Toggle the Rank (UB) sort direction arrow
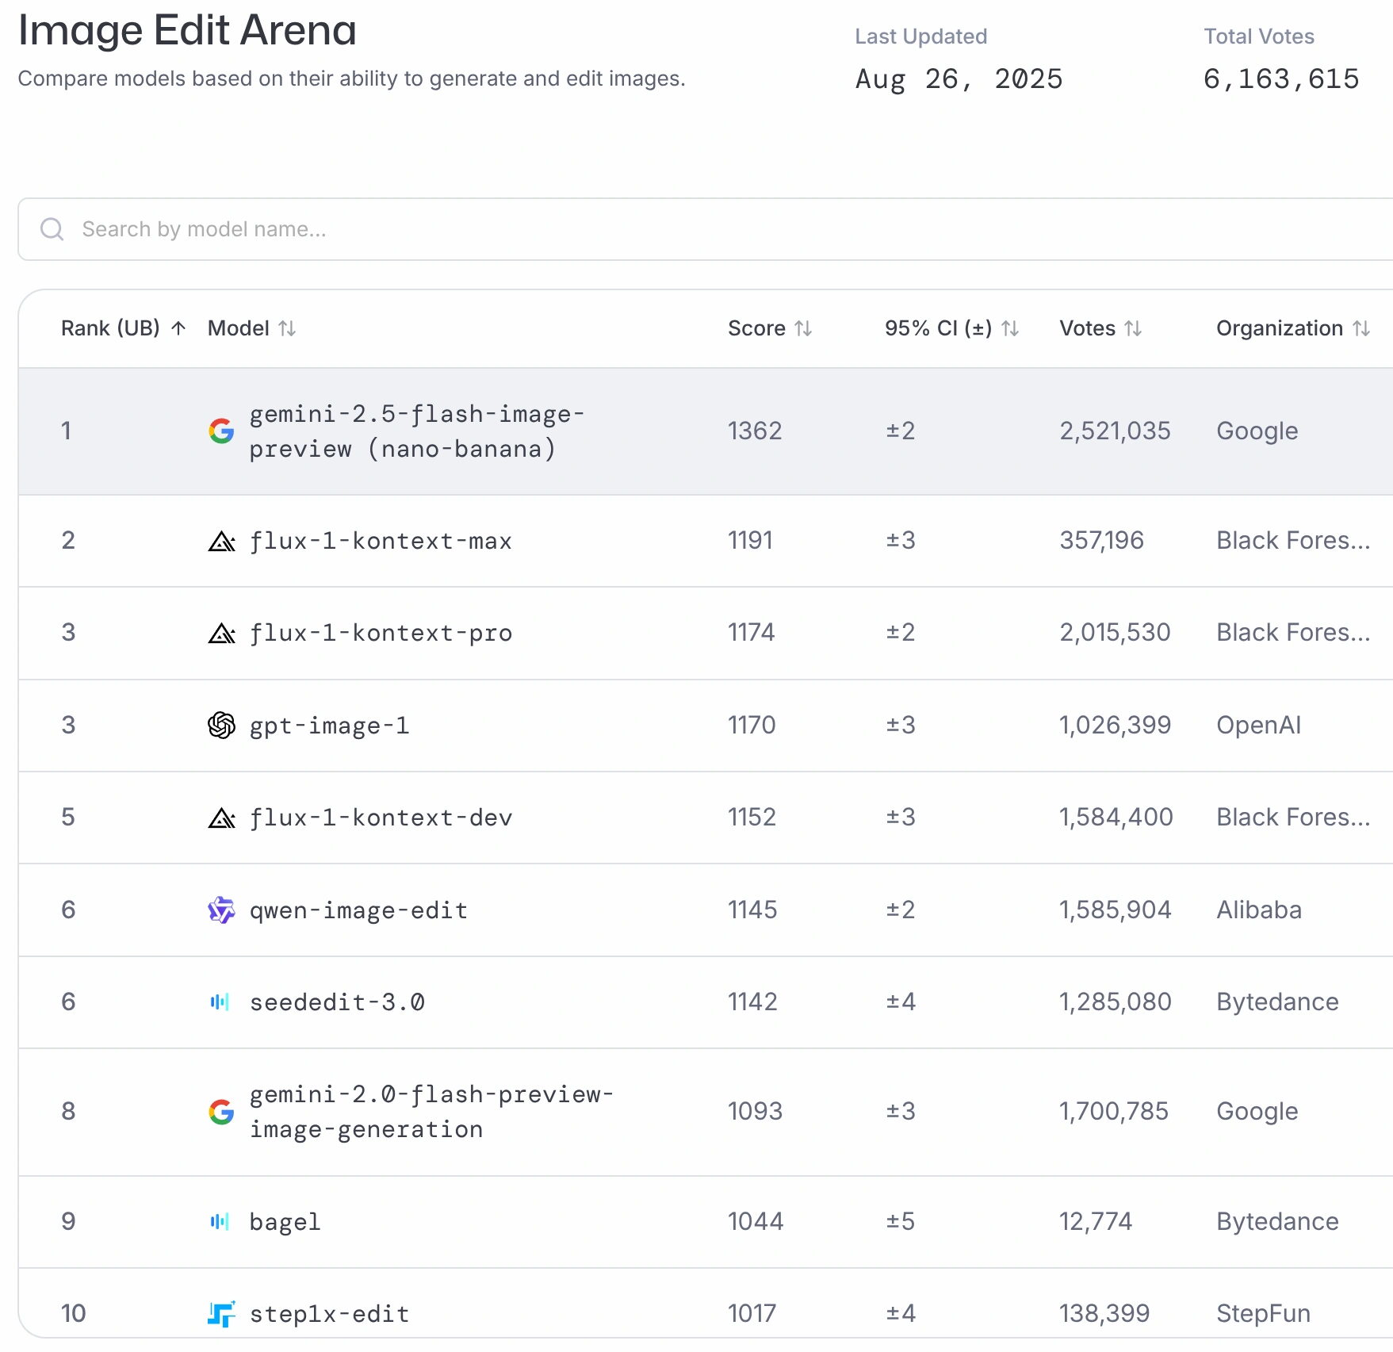1393x1352 pixels. coord(178,327)
